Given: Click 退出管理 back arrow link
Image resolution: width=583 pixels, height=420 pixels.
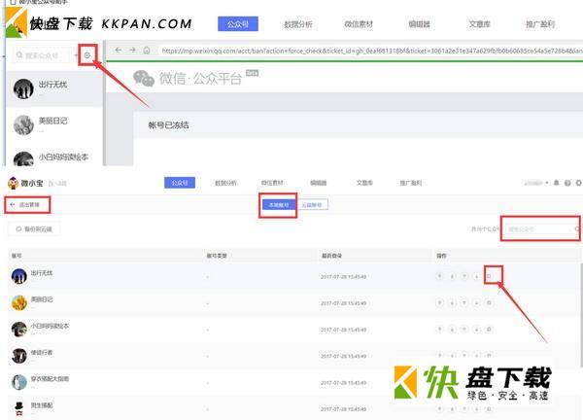Looking at the screenshot, I should tap(25, 204).
